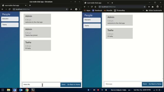Image resolution: width=164 pixels, height=92 pixels.
Task: Click left chat window vertical scrollbar
Action: pyautogui.click(x=81, y=46)
